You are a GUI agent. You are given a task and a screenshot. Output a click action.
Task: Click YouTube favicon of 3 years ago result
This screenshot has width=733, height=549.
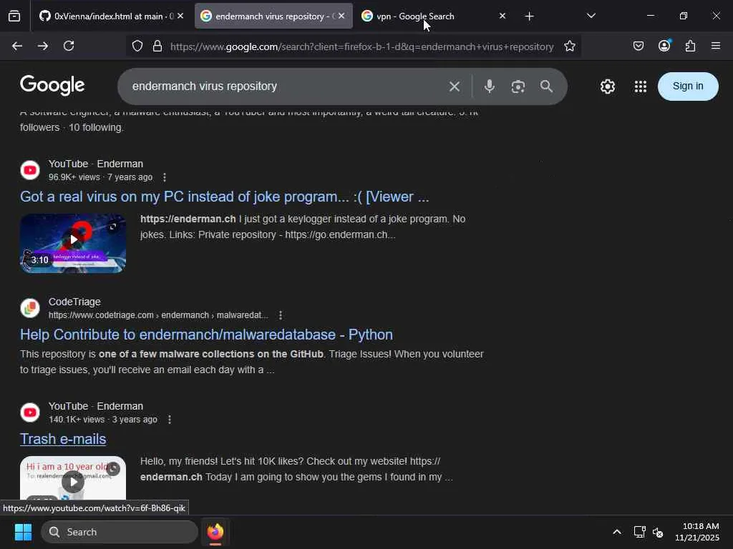[x=30, y=412]
